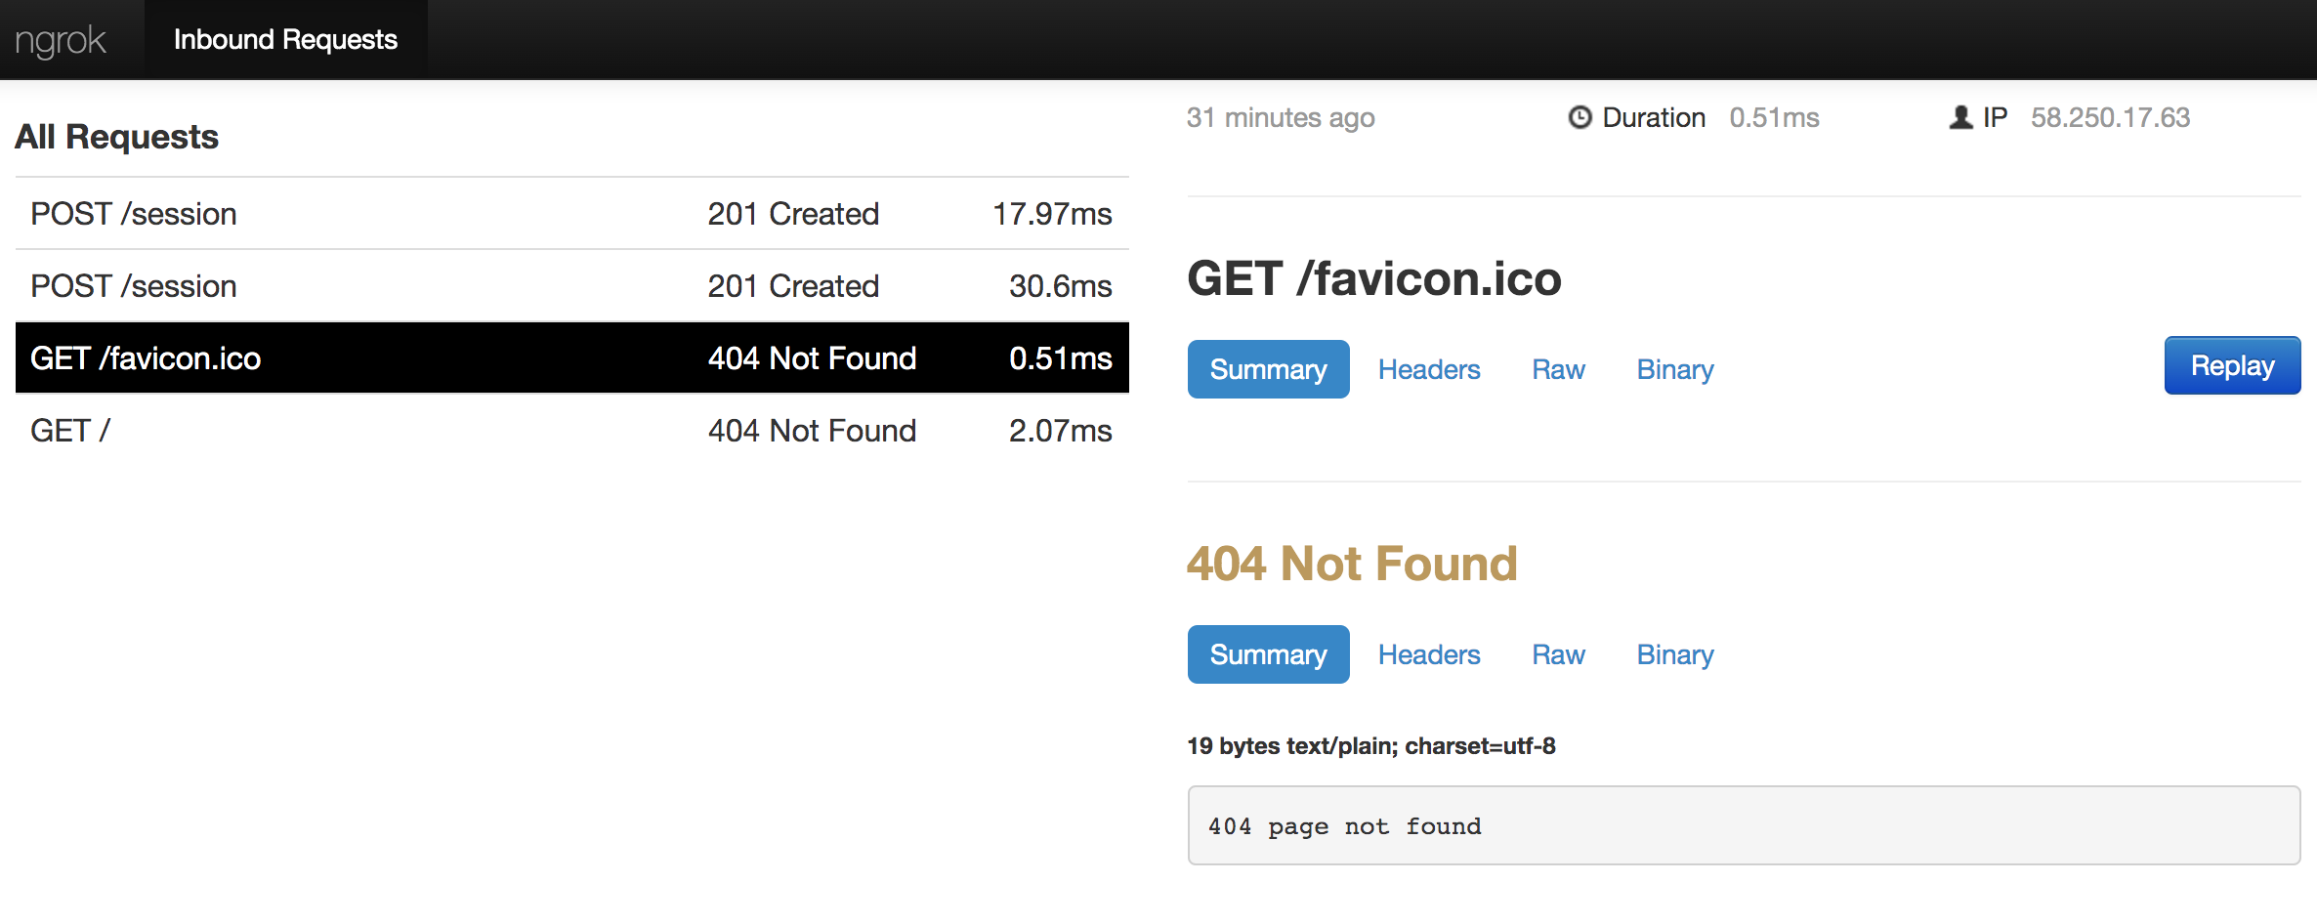2317x924 pixels.
Task: Click the clock icon beside Duration
Action: click(1580, 117)
